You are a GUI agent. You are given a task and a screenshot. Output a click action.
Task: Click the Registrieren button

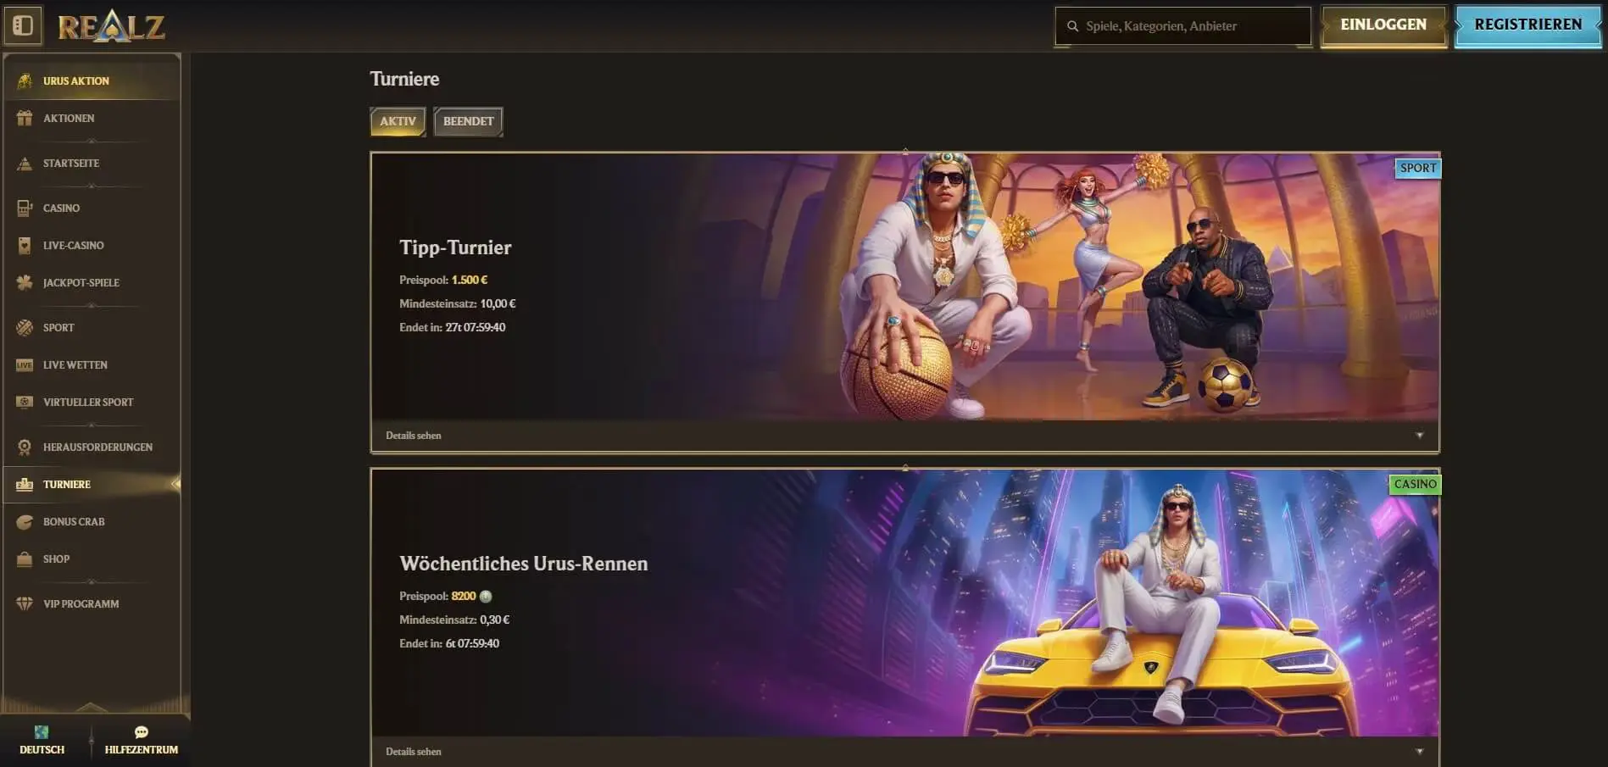coord(1527,25)
